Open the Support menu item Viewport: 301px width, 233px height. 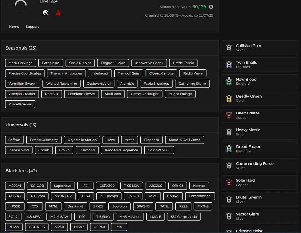32,27
